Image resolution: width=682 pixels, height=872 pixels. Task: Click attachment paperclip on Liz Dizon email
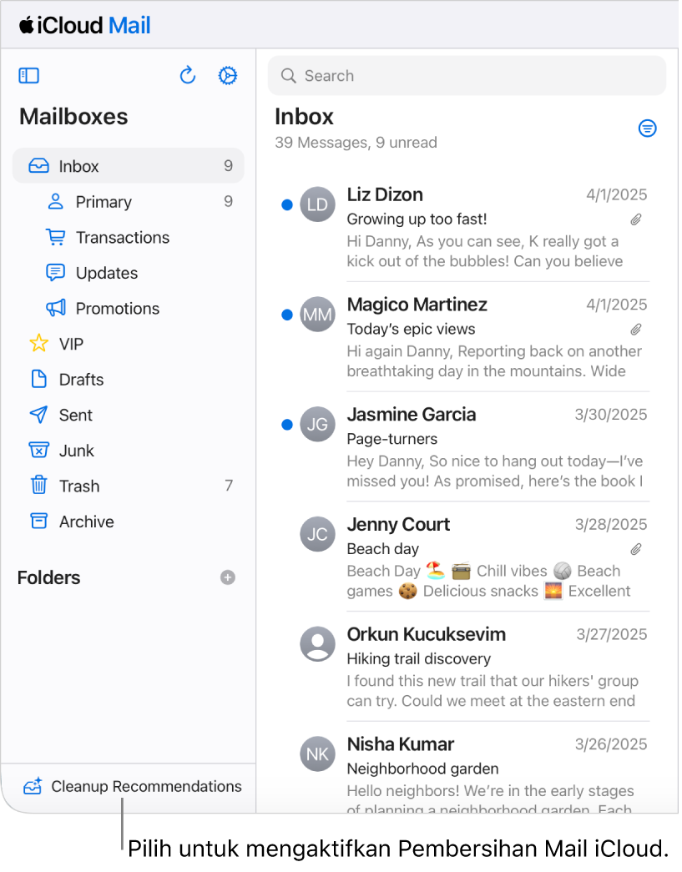[636, 219]
